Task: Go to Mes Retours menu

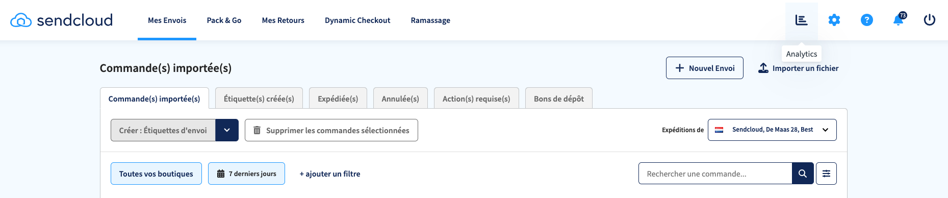Action: point(283,20)
